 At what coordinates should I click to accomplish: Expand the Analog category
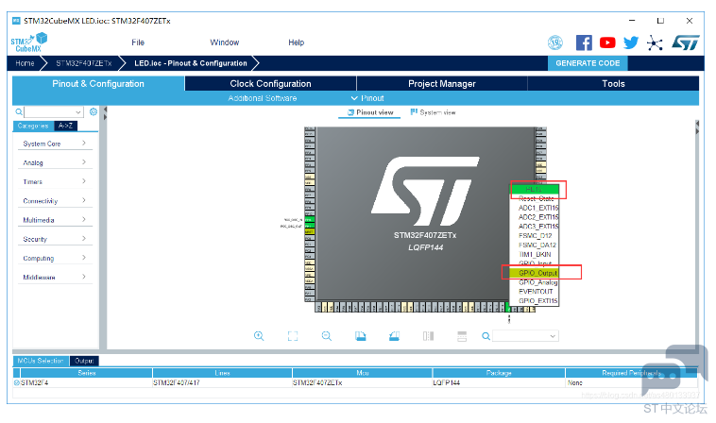(55, 162)
